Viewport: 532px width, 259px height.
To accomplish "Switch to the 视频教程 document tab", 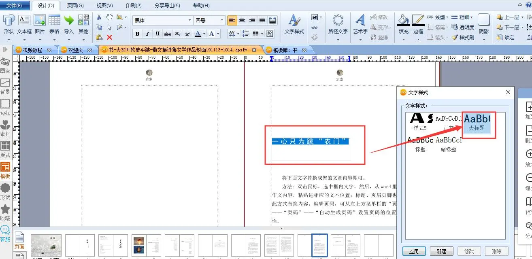I will click(32, 50).
